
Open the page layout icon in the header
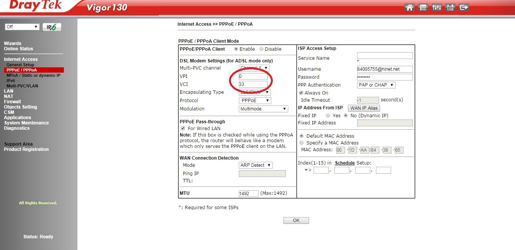click(423, 7)
